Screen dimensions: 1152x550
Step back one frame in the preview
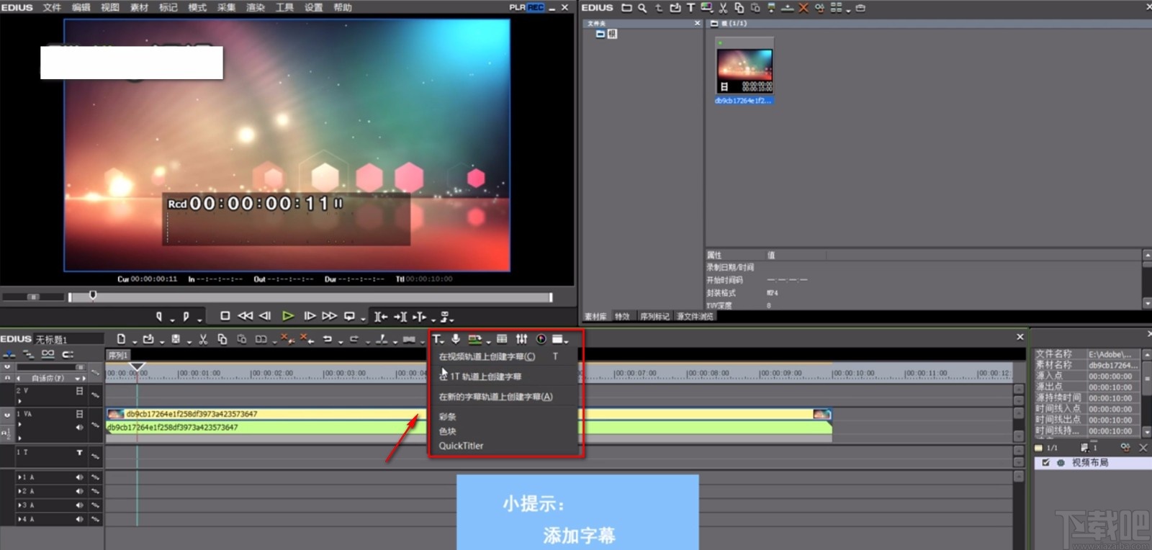pos(265,316)
